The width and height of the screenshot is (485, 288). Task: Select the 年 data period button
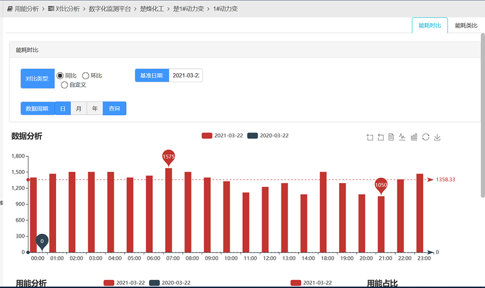point(95,108)
